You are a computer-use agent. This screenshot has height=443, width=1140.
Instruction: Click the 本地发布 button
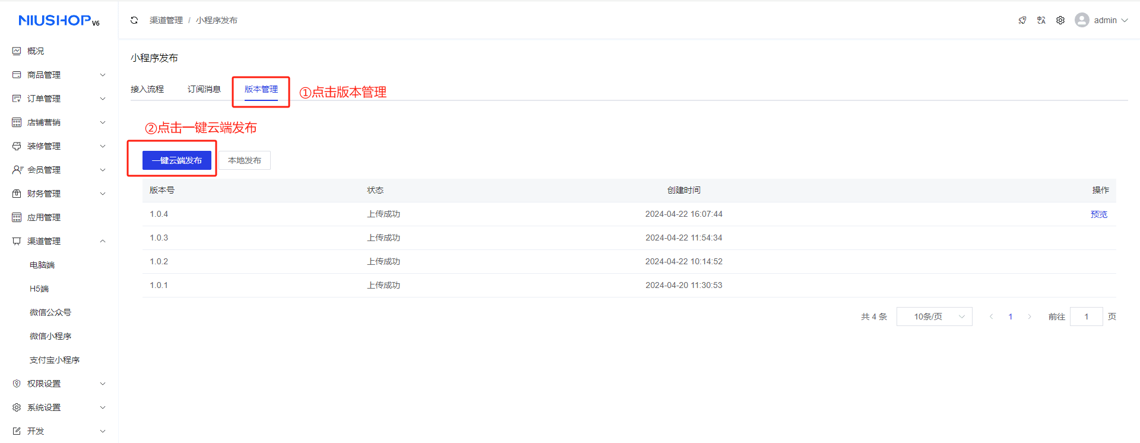click(245, 160)
